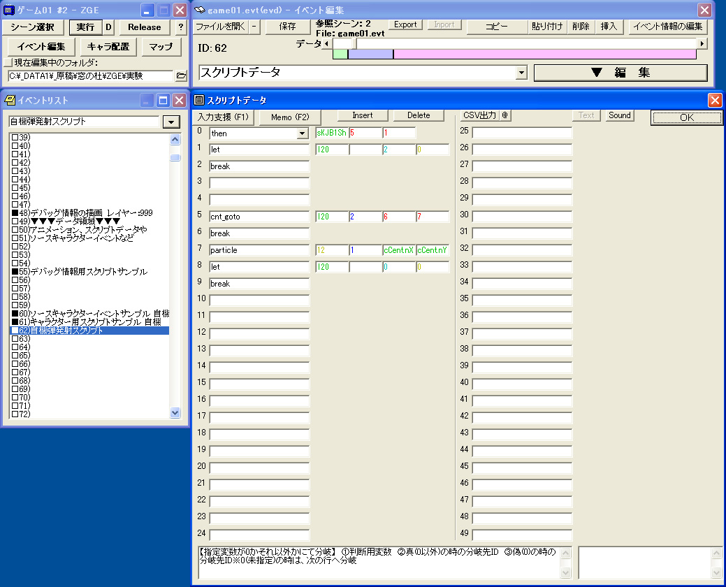Click the ? help button in ZGE window
This screenshot has height=587, width=726.
point(180,27)
